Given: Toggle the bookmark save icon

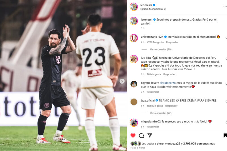Looking at the screenshot, I should click(x=225, y=135).
